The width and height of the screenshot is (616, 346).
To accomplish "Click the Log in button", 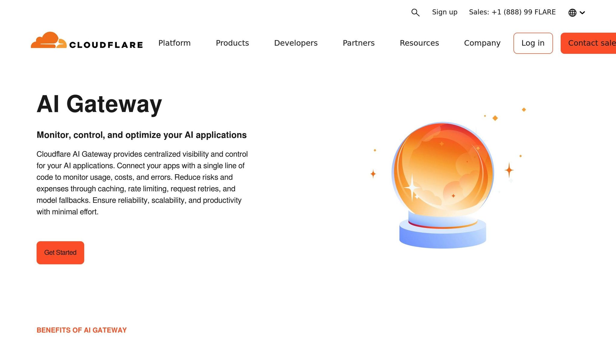I will click(533, 43).
